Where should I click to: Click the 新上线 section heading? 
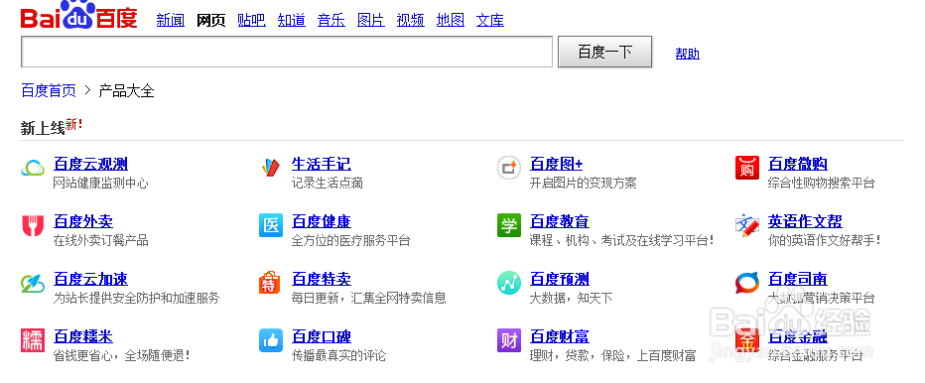43,127
